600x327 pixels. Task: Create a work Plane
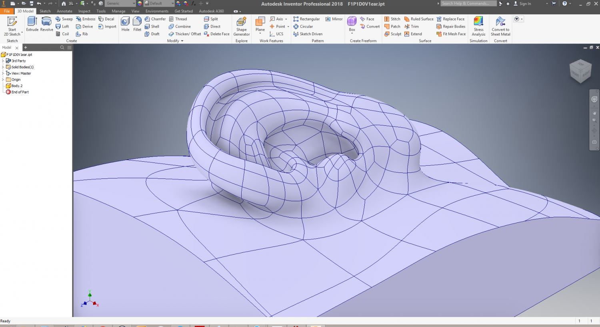260,24
